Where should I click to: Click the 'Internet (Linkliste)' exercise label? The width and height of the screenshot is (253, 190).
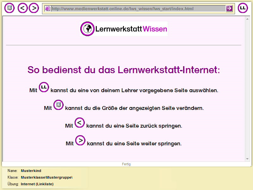(37, 184)
